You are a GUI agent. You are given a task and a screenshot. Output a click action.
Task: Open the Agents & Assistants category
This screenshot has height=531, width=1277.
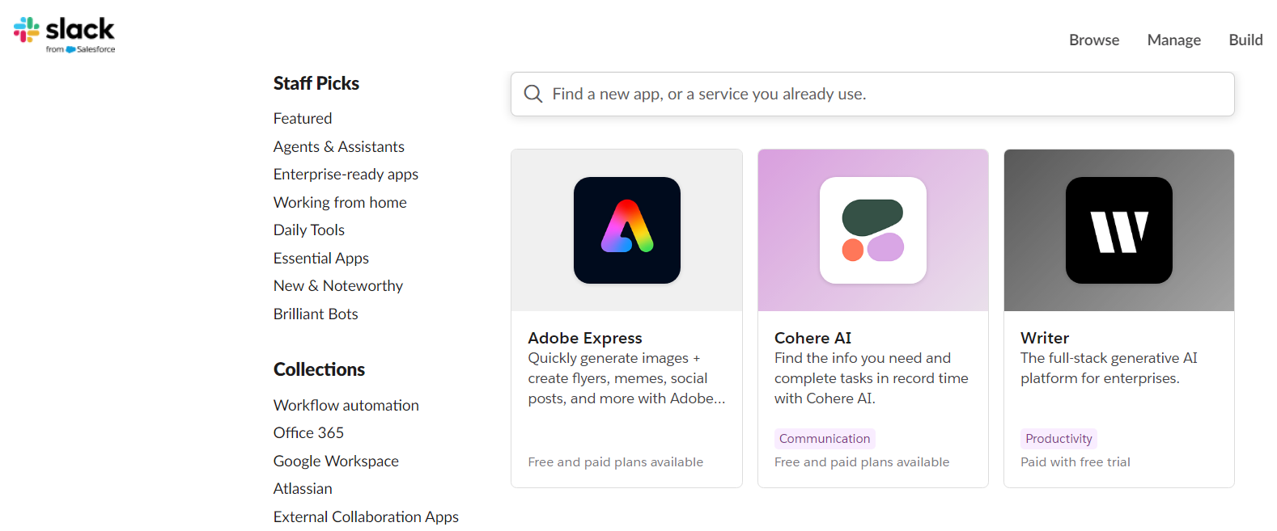point(338,146)
